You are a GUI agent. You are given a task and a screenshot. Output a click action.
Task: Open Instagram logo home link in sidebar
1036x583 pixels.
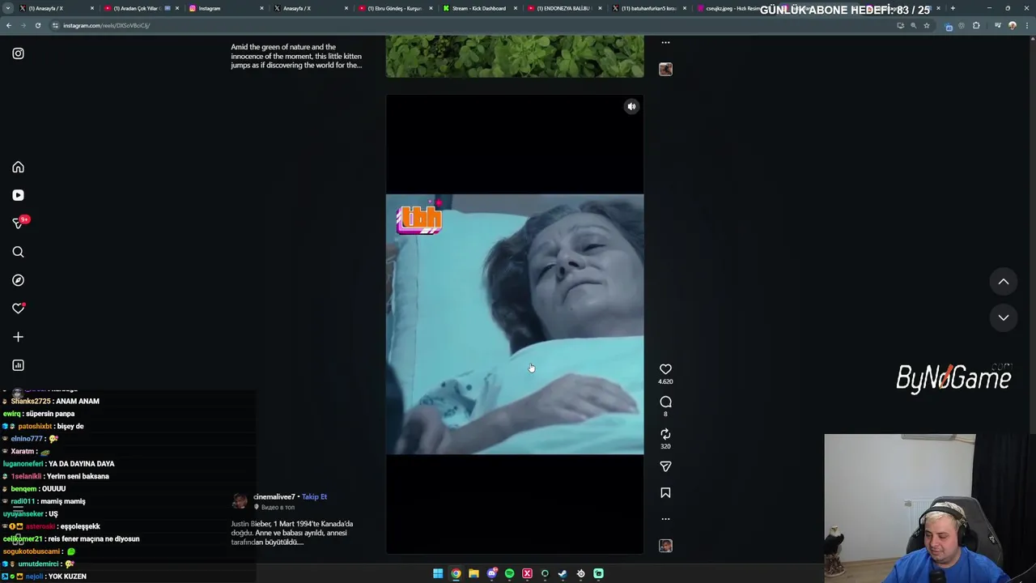click(x=18, y=53)
